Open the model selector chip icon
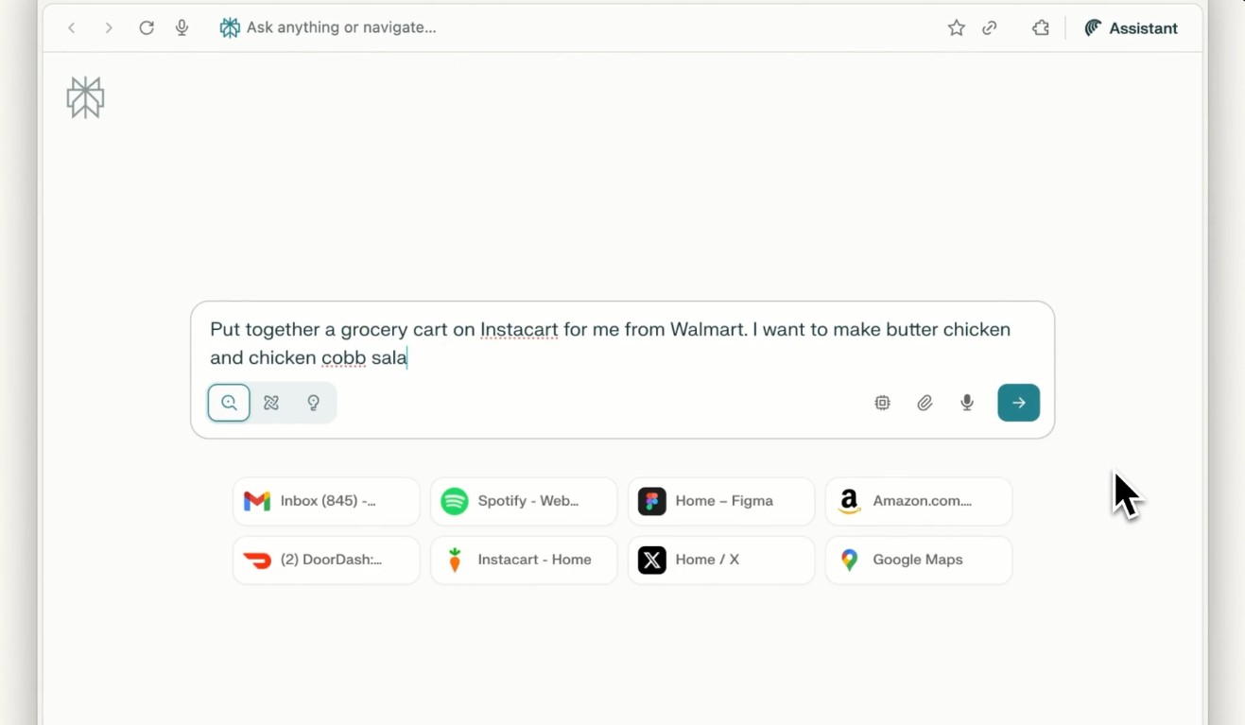 (x=883, y=403)
